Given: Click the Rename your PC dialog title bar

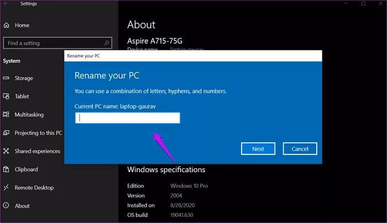Looking at the screenshot, I should tap(193, 56).
